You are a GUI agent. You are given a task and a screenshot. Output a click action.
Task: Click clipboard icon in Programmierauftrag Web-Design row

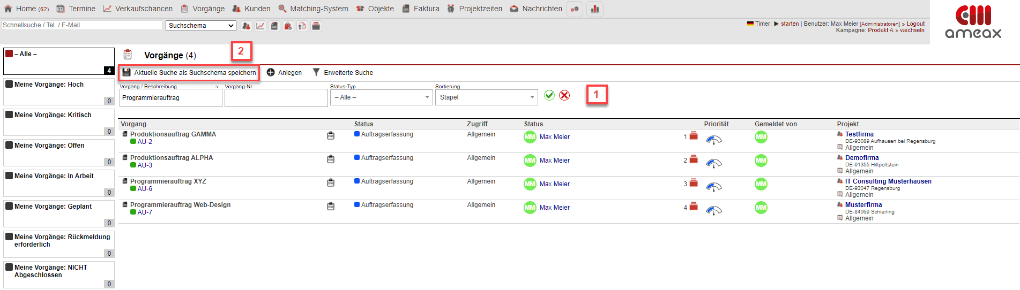click(331, 207)
